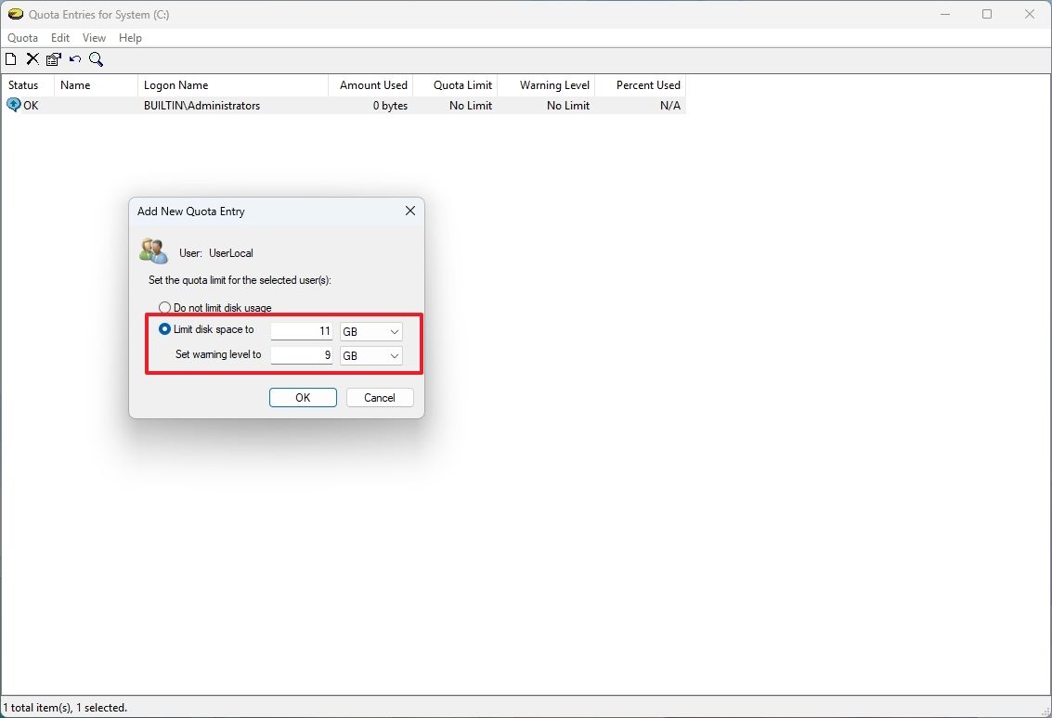Cancel the Add New Quota Entry dialog
Viewport: 1052px width, 718px height.
tap(379, 397)
